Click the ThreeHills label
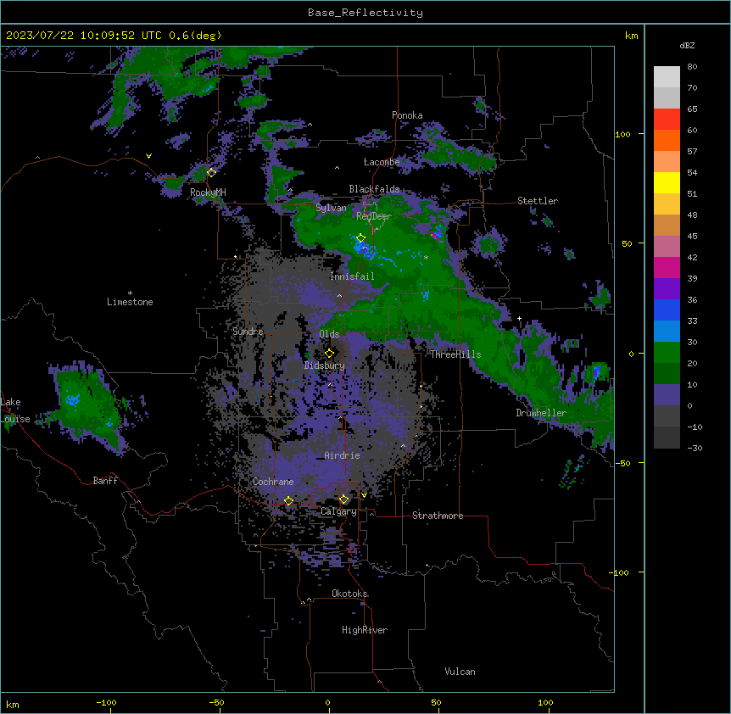This screenshot has height=714, width=731. (455, 354)
